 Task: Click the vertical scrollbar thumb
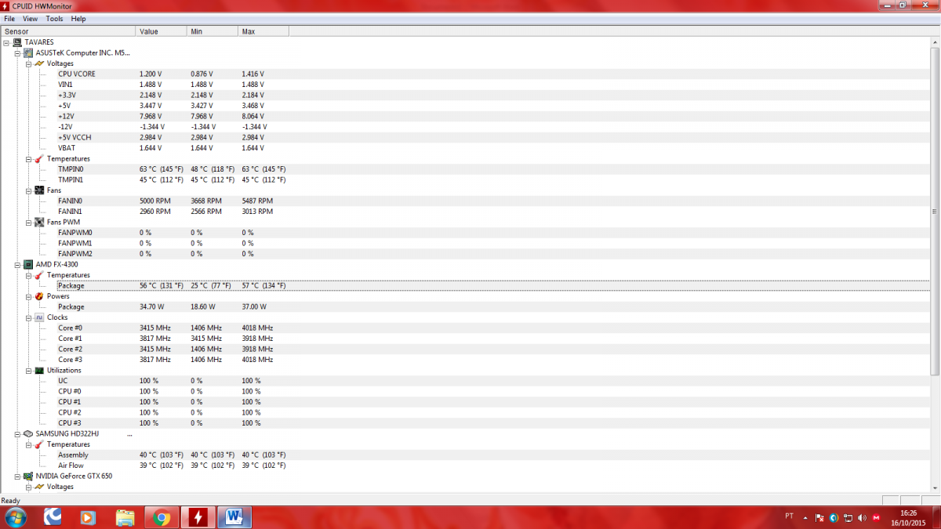coord(935,212)
